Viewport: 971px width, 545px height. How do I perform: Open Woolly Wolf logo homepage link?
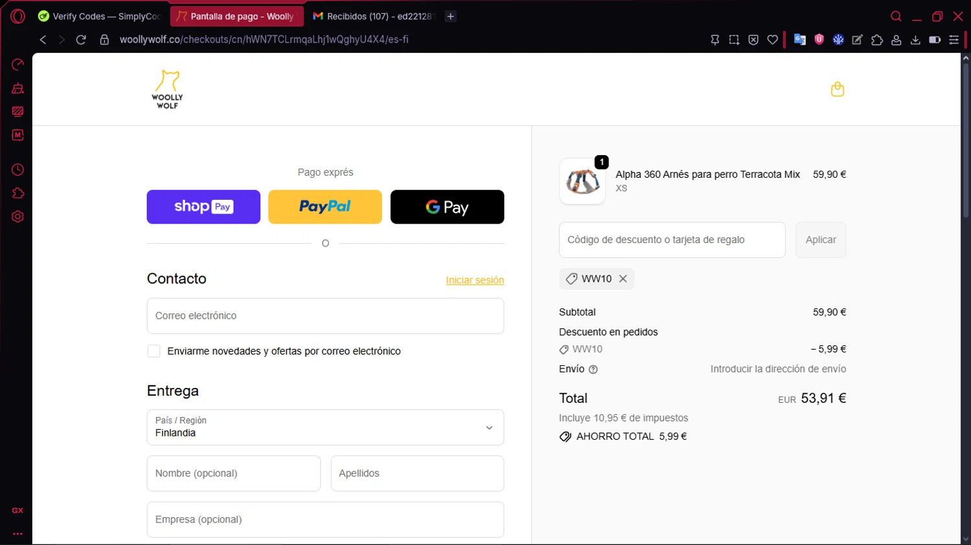click(168, 89)
